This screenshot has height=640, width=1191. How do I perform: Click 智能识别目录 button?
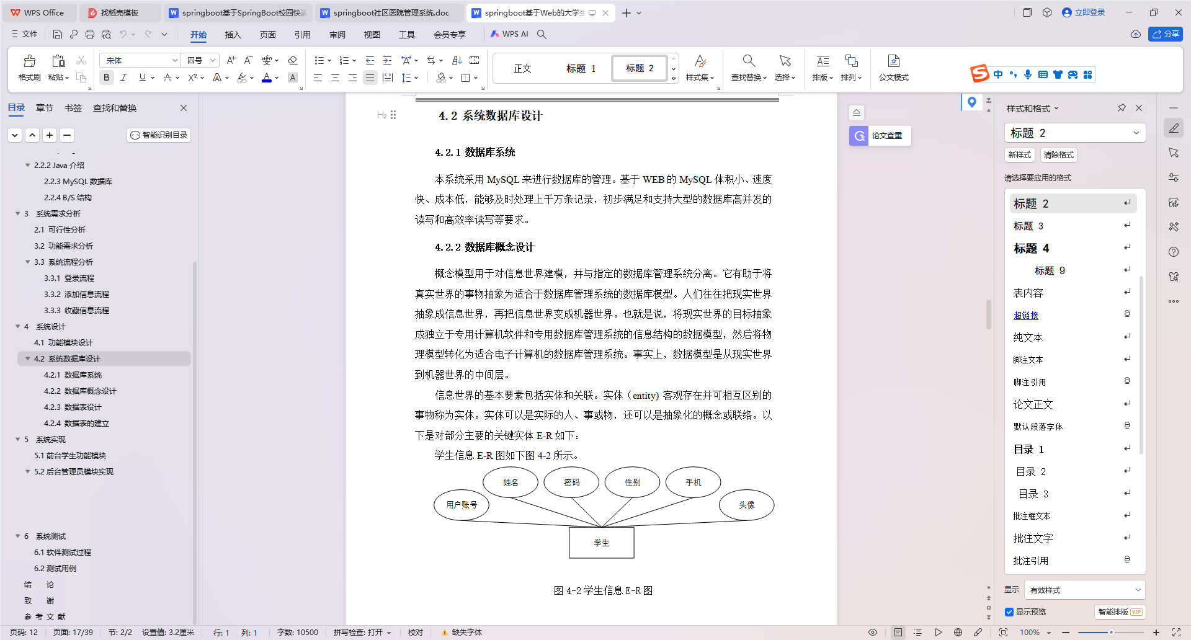pyautogui.click(x=159, y=135)
